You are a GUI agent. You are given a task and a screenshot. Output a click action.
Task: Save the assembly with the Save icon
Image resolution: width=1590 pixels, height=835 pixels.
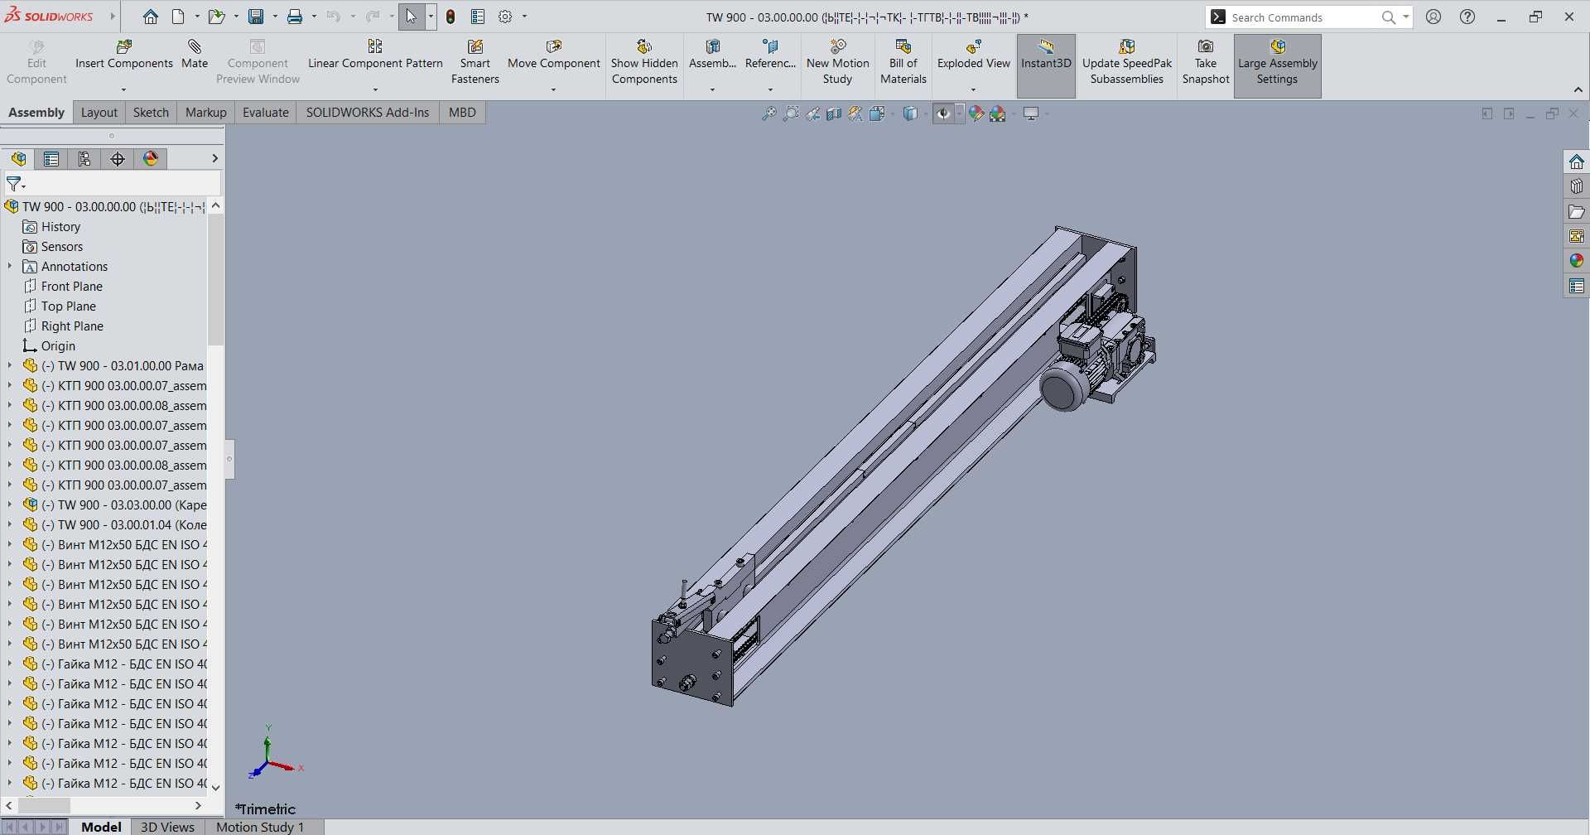[x=256, y=17]
